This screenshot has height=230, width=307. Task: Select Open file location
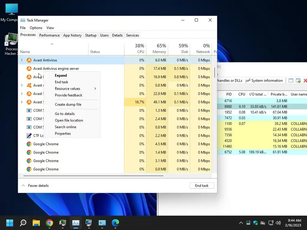72,120
